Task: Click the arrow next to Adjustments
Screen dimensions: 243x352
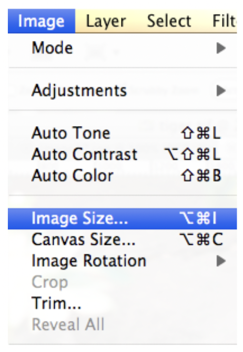Action: (221, 91)
